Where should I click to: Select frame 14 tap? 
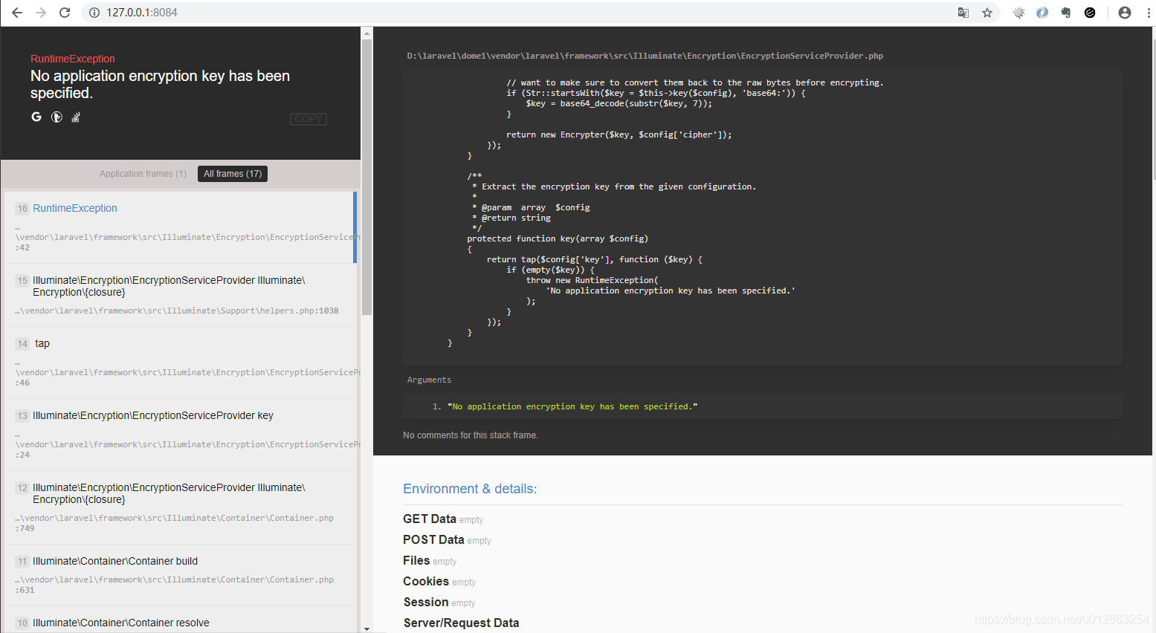click(181, 362)
